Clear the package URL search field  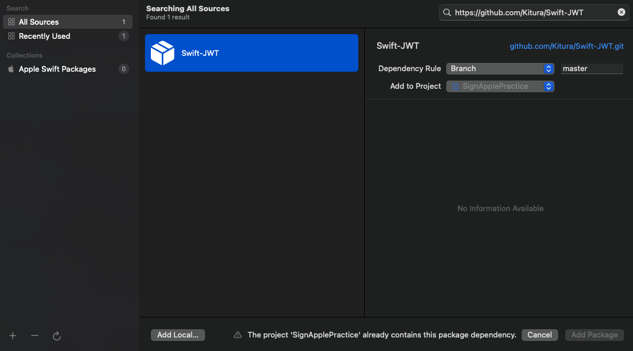621,12
